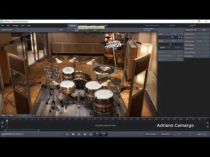The width and height of the screenshot is (210, 157).
Task: Click the plus icon to add track
Action: click(34, 116)
